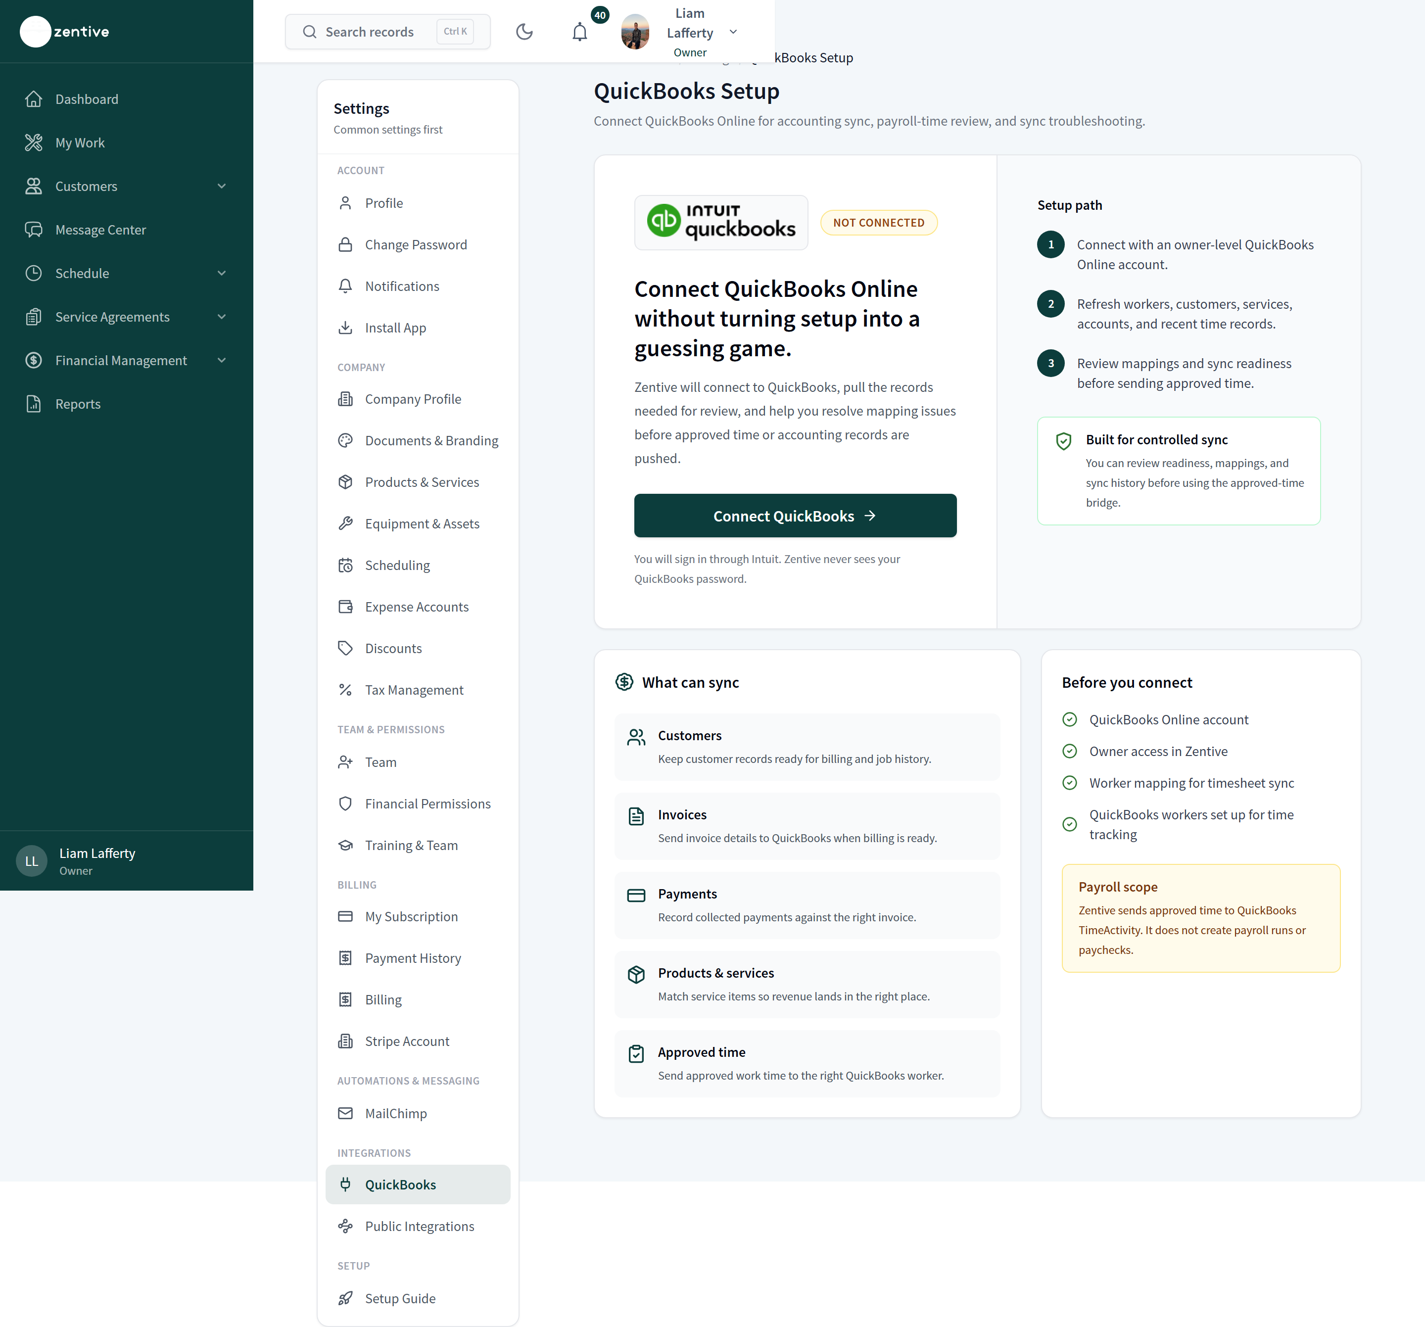Open Billing settings link
The width and height of the screenshot is (1425, 1327).
pos(418,999)
